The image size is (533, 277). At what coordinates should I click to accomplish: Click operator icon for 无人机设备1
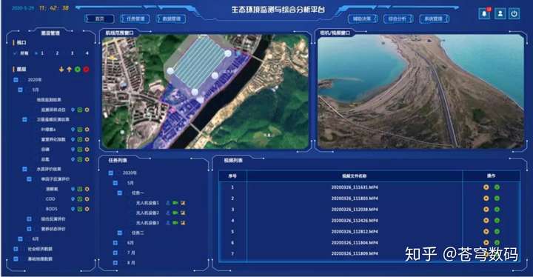pos(168,203)
